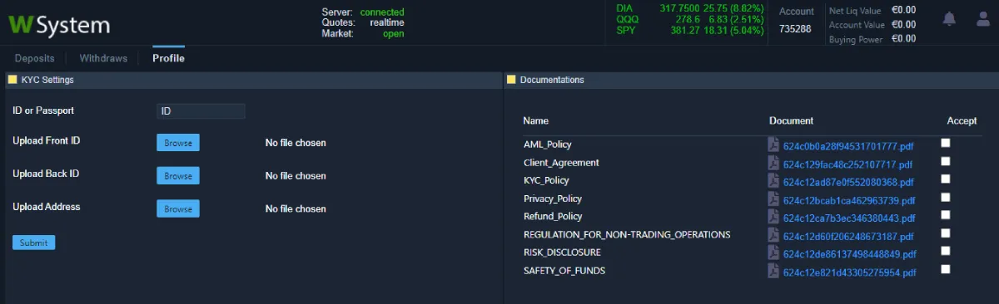Click the yellow Documentations panel icon

point(511,80)
